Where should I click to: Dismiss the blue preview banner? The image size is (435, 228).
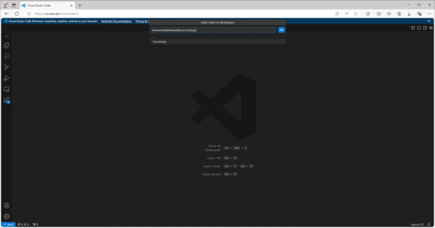pyautogui.click(x=429, y=21)
